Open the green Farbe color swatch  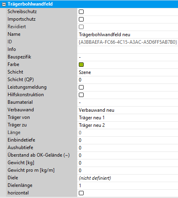point(81,64)
